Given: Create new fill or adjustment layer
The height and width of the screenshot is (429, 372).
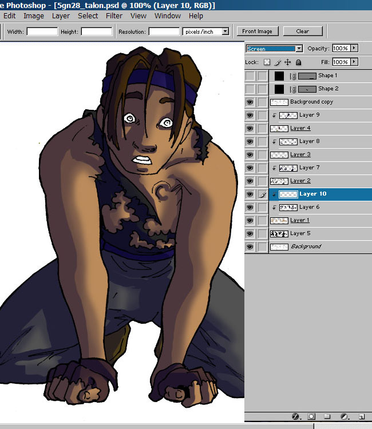Looking at the screenshot, I should tap(345, 416).
